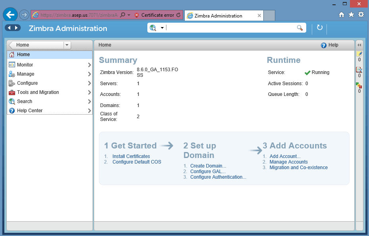
Task: Switch to Zimbra Administration browser tab
Action: (224, 16)
